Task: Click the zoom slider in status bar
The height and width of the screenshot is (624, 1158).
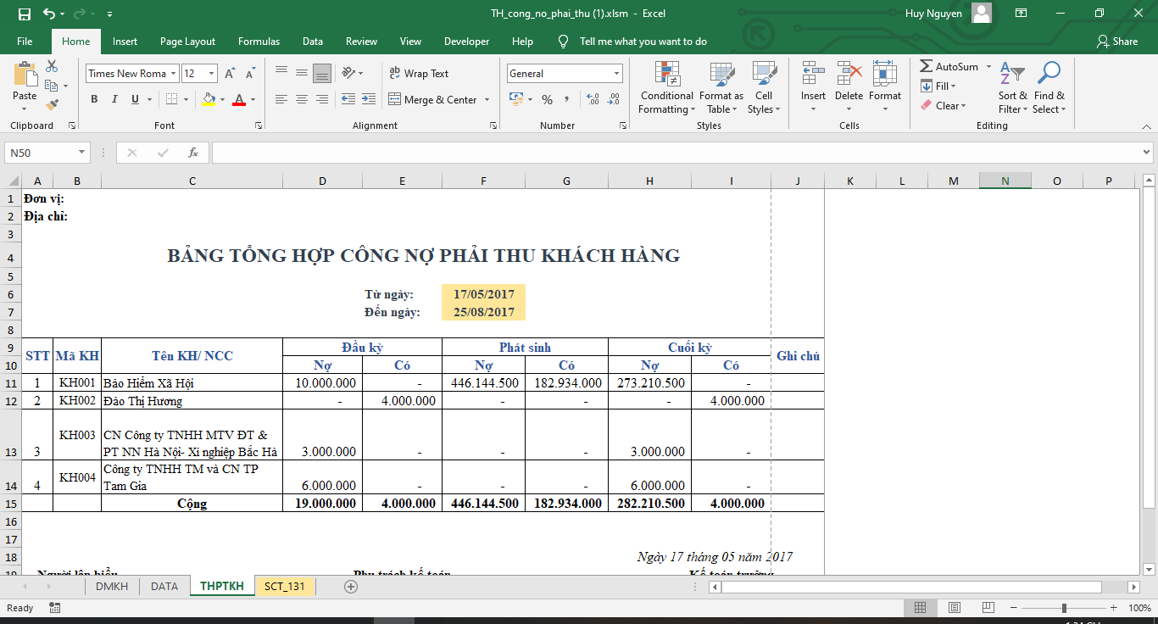Action: [x=1064, y=608]
